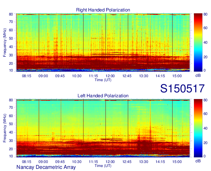
Task: Click the 70 frequency tick of the Right Handed plot
Action: tap(11, 22)
